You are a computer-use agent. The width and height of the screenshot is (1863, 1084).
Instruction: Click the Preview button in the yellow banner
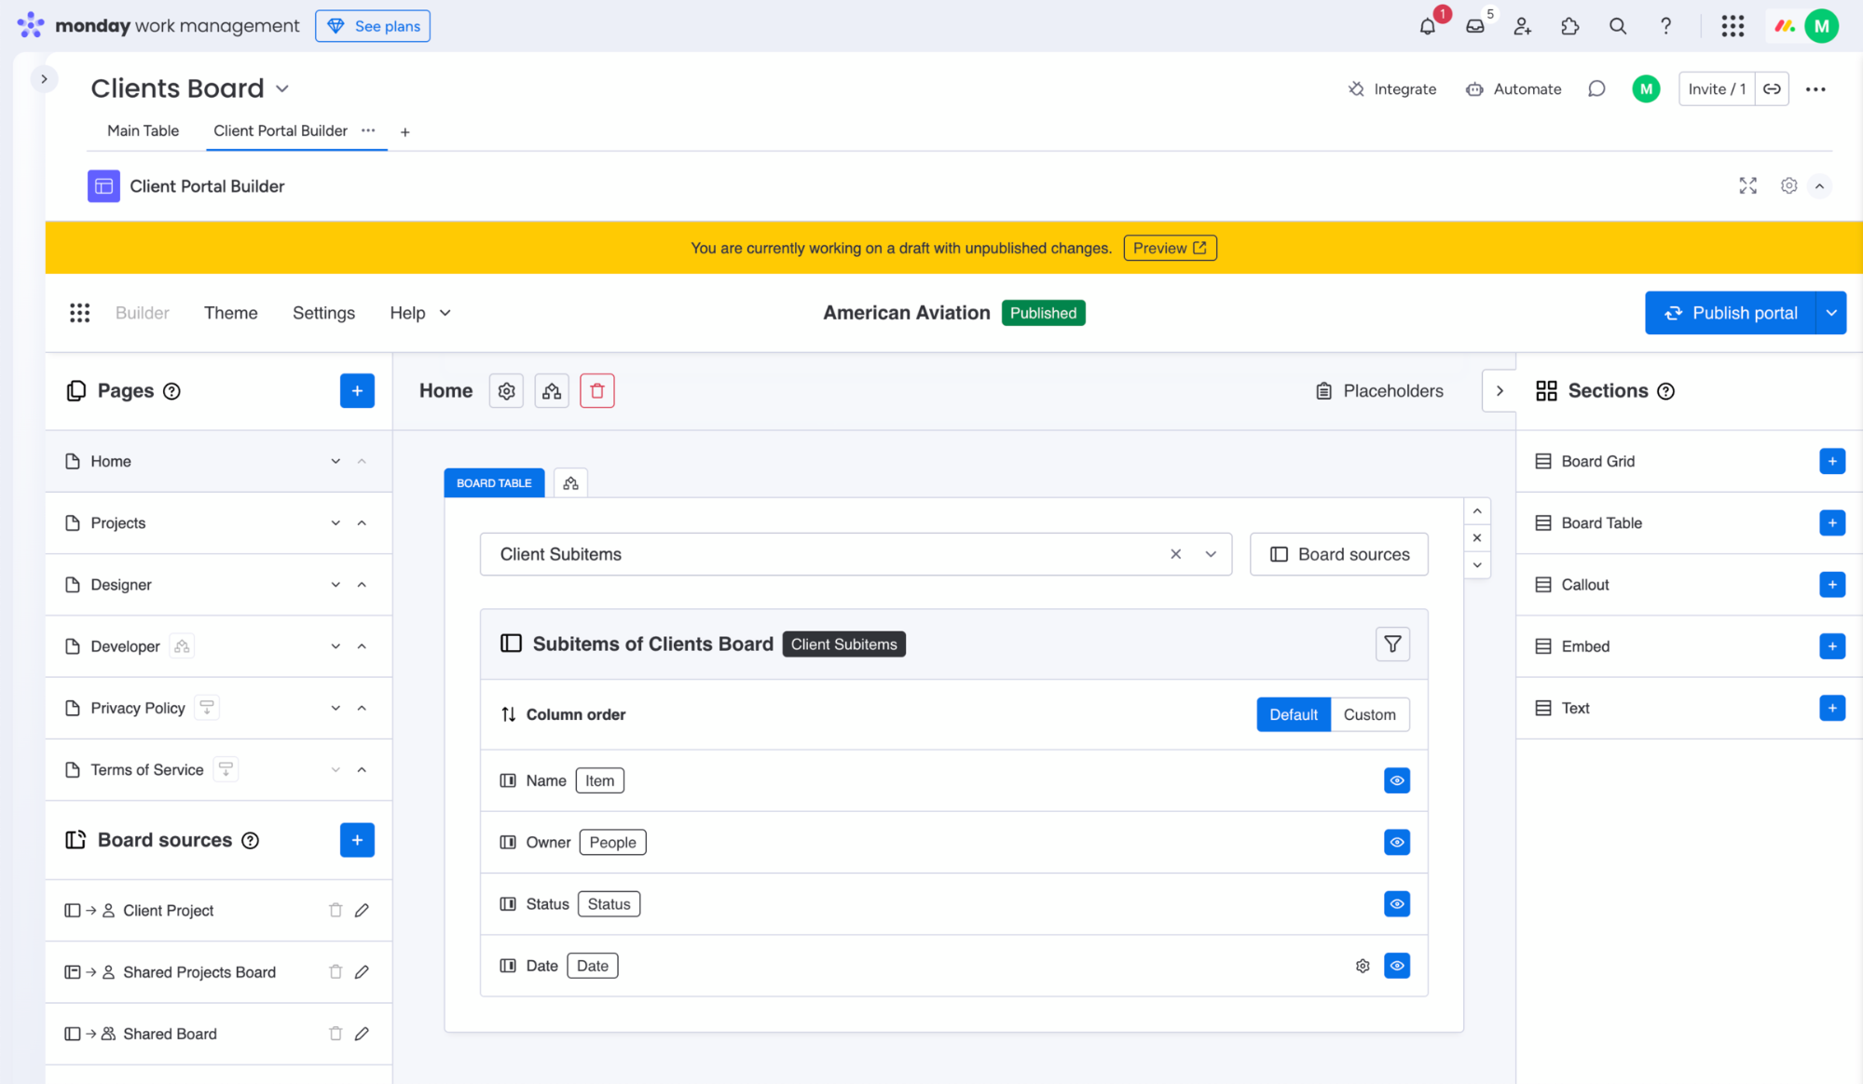point(1170,248)
